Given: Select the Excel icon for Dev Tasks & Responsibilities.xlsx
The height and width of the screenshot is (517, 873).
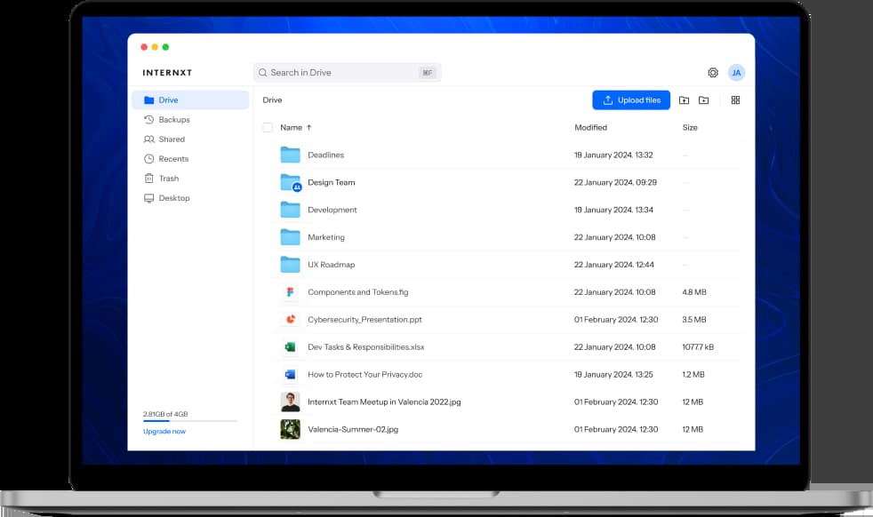Looking at the screenshot, I should tap(290, 347).
